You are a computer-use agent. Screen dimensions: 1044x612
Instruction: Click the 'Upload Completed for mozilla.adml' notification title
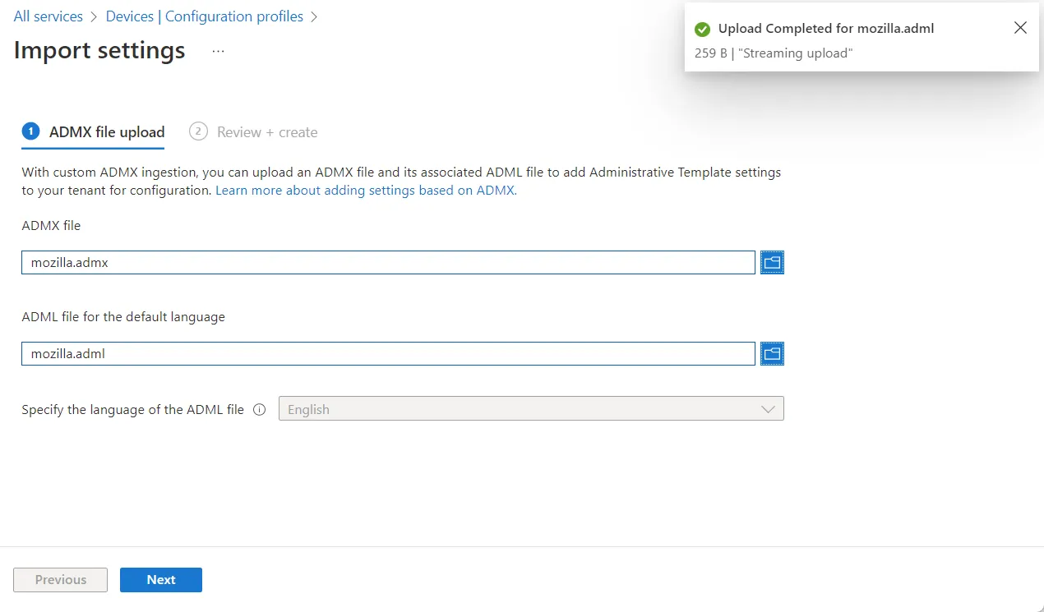point(826,29)
